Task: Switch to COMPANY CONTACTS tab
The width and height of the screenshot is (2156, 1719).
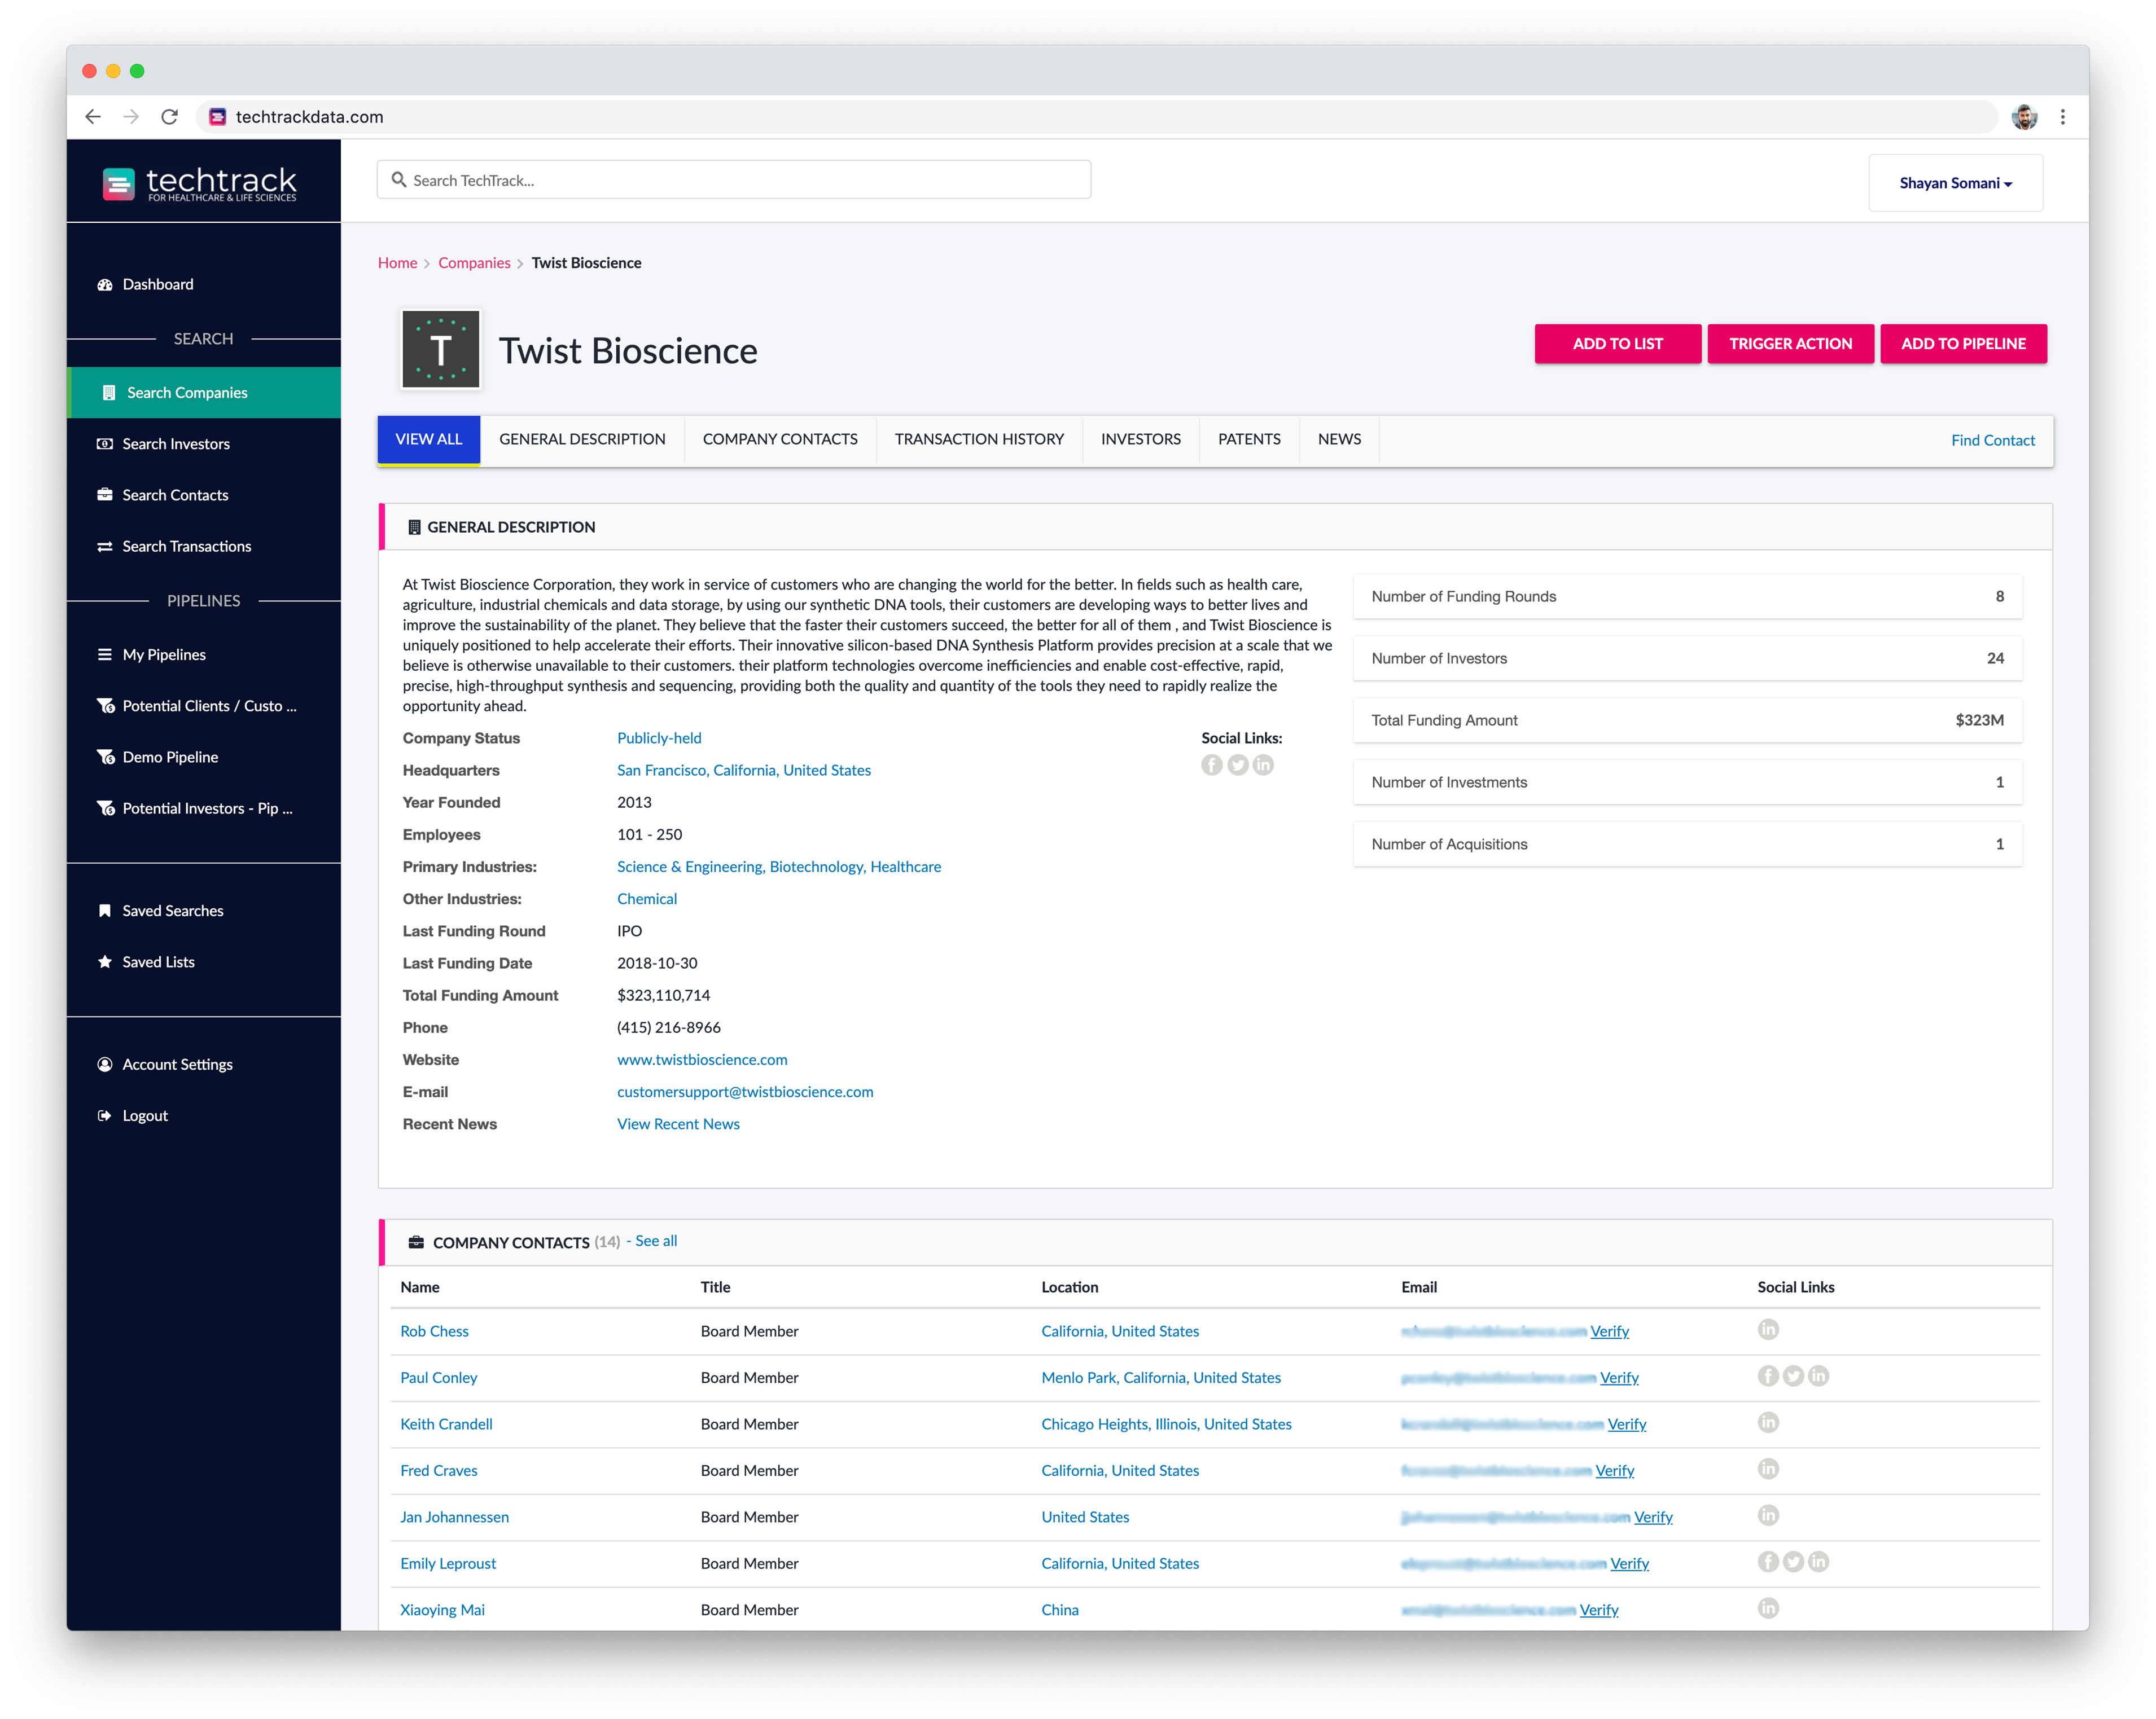Action: (x=780, y=439)
